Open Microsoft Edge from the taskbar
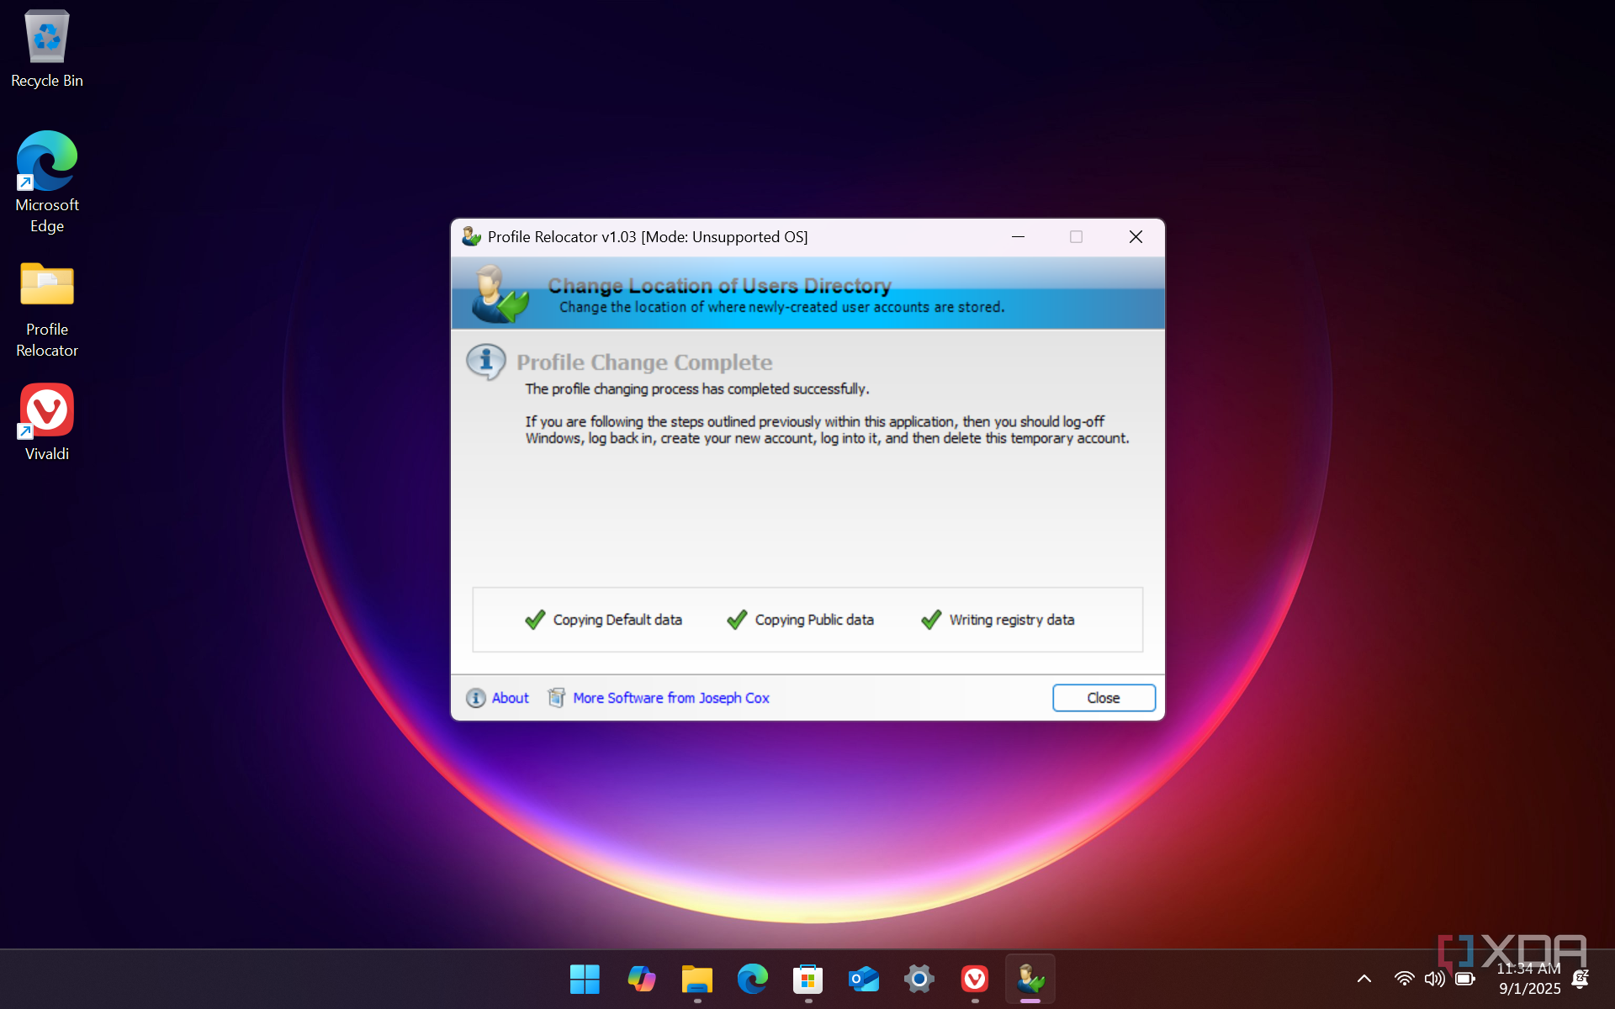The width and height of the screenshot is (1615, 1009). coord(752,979)
